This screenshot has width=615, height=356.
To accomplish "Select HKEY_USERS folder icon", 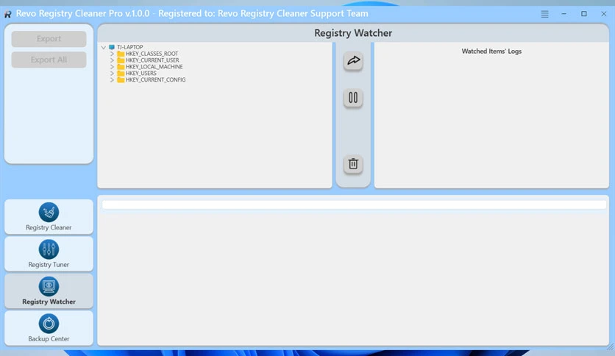I will [121, 74].
